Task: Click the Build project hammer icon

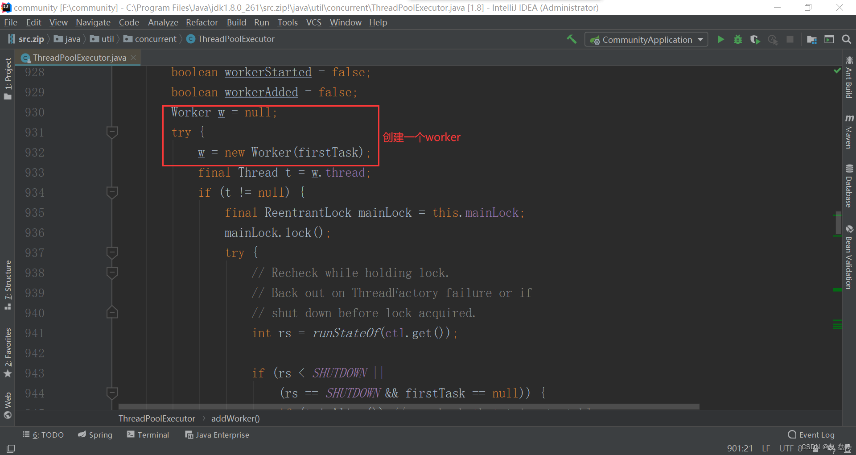Action: tap(572, 39)
